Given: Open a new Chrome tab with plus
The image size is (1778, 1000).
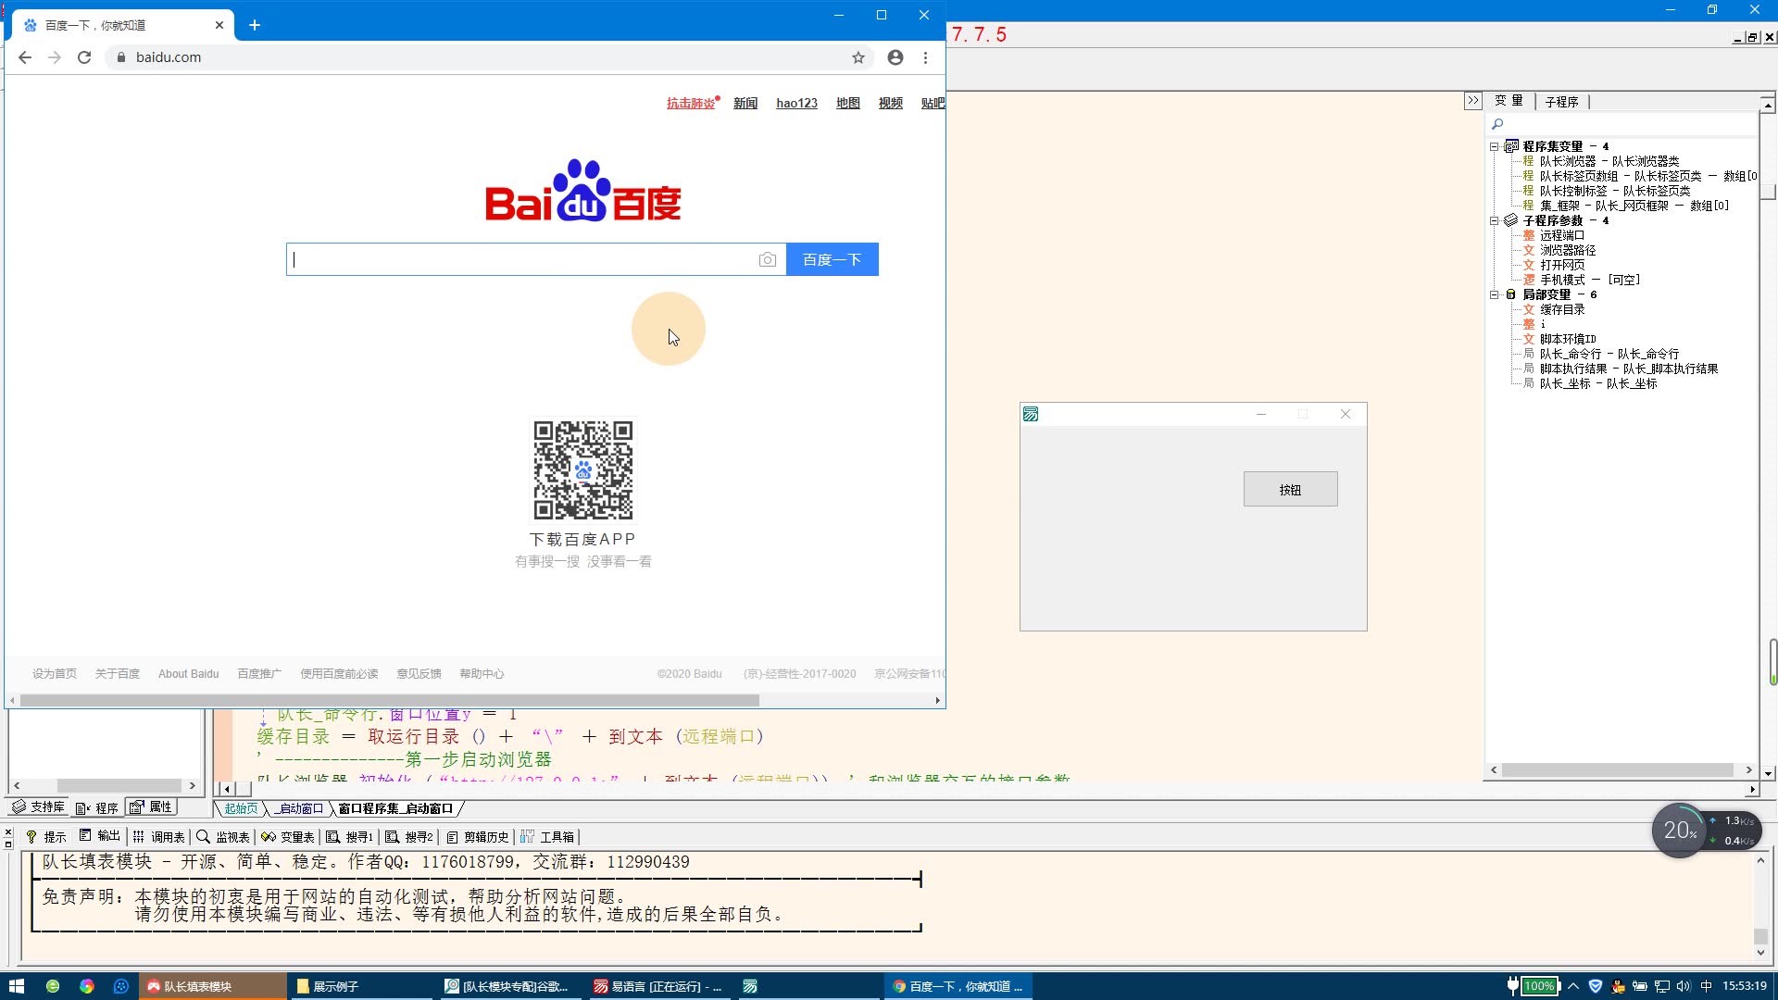Looking at the screenshot, I should tap(255, 25).
